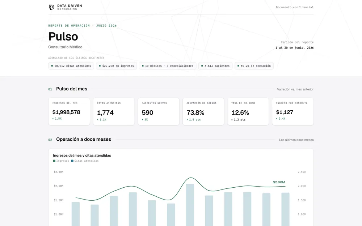Click the 'Citas atendidas' legend label
This screenshot has width=362, height=226.
pyautogui.click(x=87, y=161)
